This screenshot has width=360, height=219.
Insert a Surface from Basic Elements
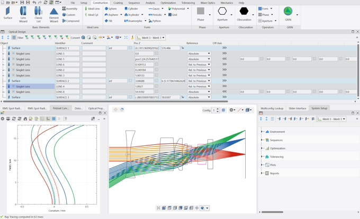coord(7,13)
